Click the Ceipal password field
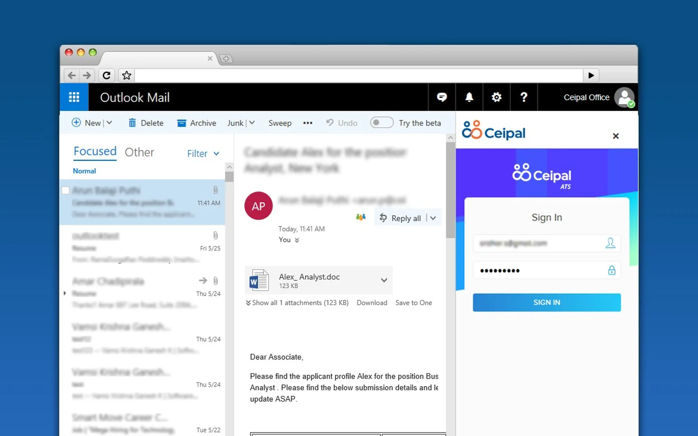The height and width of the screenshot is (436, 698). click(547, 270)
